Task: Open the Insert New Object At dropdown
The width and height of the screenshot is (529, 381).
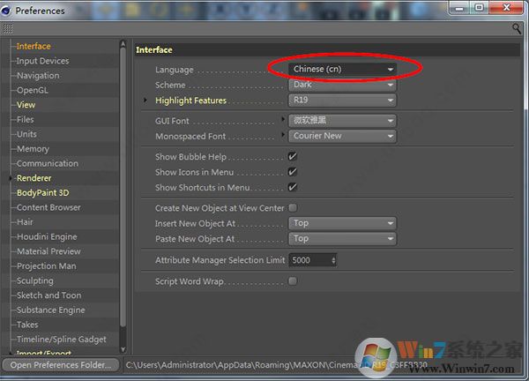Action: pos(343,224)
